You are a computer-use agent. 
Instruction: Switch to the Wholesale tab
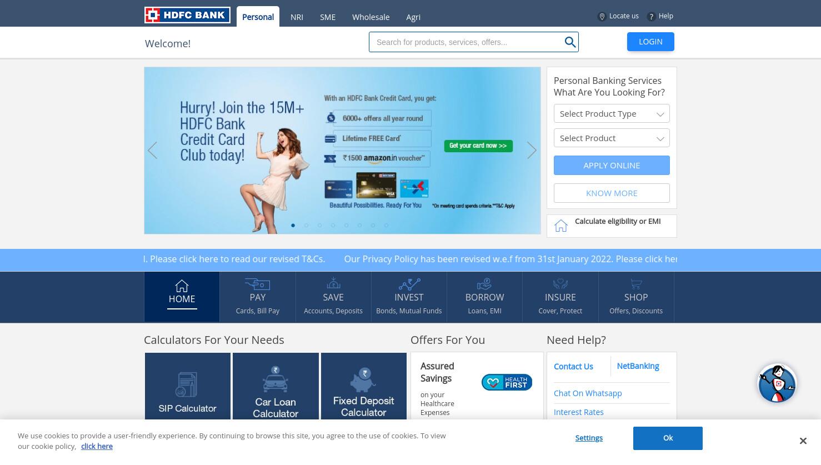tap(371, 17)
